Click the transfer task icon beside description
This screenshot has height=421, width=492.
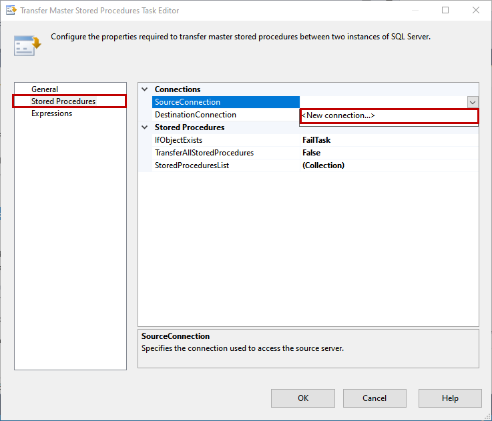pyautogui.click(x=27, y=45)
